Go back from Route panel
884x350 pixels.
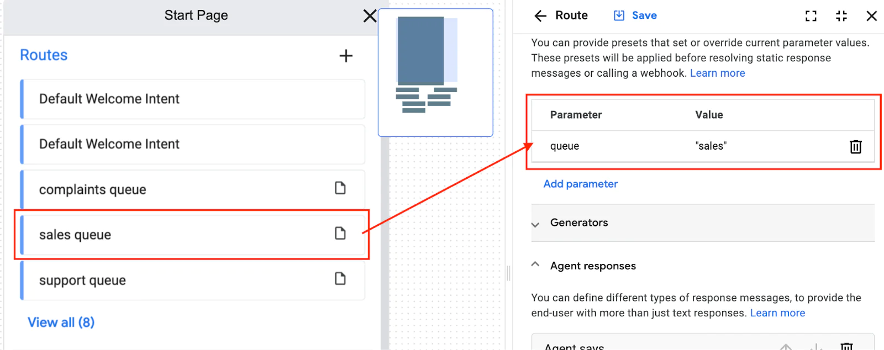pos(540,16)
